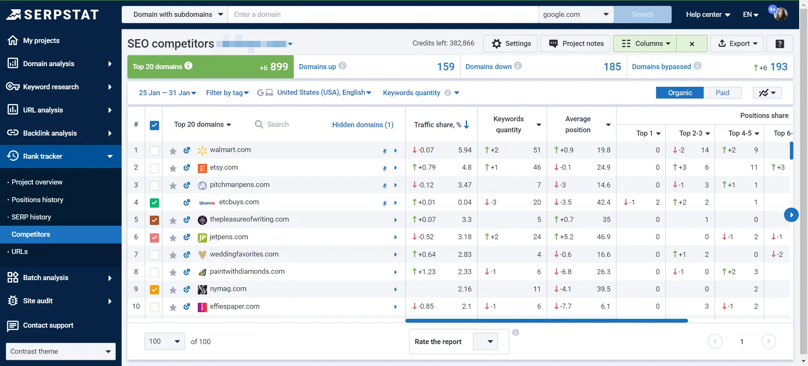Open Help center menu
The height and width of the screenshot is (366, 808).
(708, 14)
